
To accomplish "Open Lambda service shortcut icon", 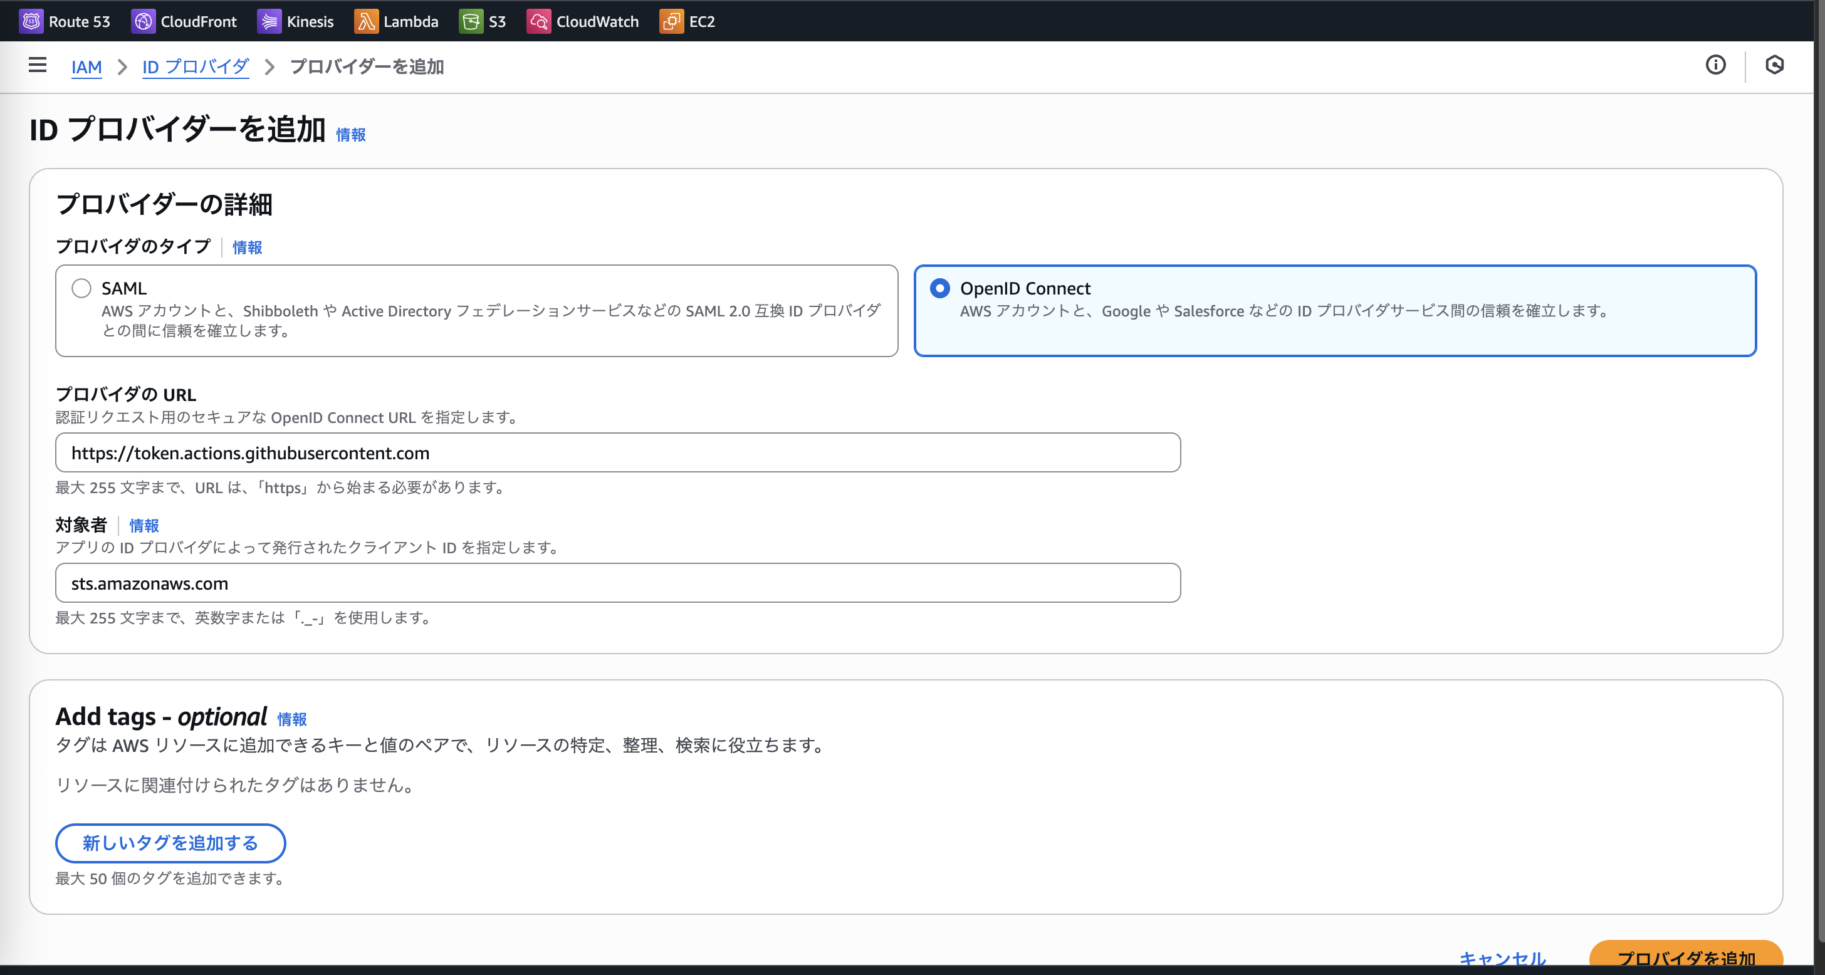I will point(365,21).
